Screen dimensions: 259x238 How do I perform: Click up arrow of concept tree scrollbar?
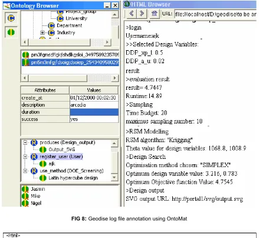(114, 15)
